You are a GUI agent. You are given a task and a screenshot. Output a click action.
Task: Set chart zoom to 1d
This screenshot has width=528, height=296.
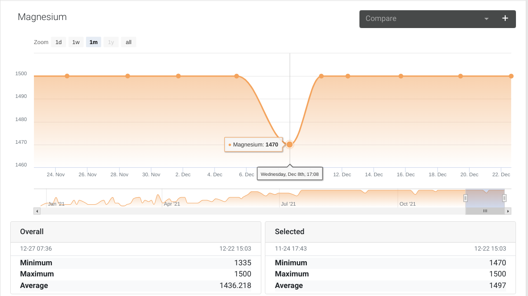[58, 42]
